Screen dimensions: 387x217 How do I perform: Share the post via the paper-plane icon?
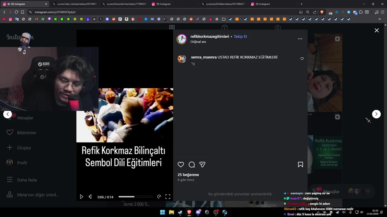[x=203, y=165]
